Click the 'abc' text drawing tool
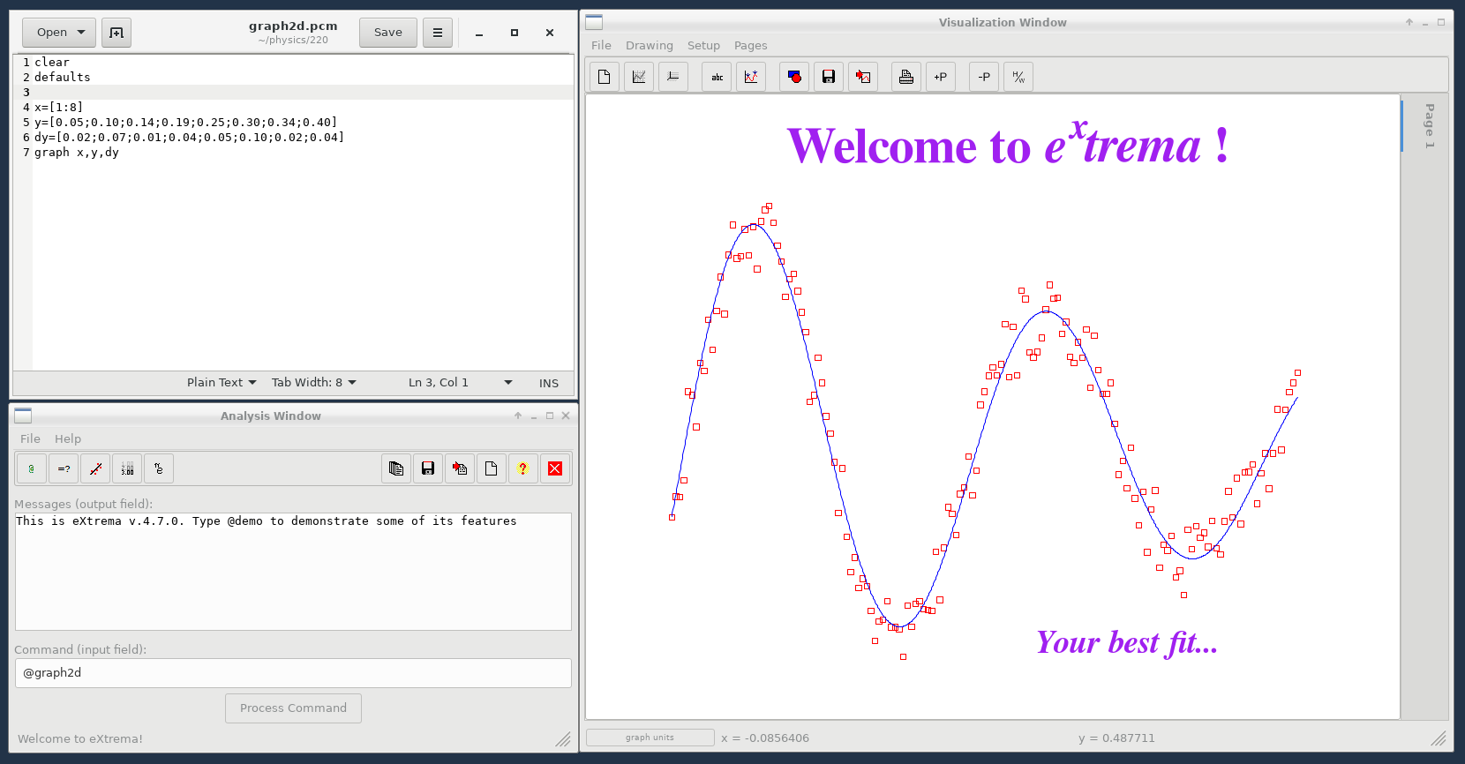Image resolution: width=1465 pixels, height=764 pixels. pos(717,78)
